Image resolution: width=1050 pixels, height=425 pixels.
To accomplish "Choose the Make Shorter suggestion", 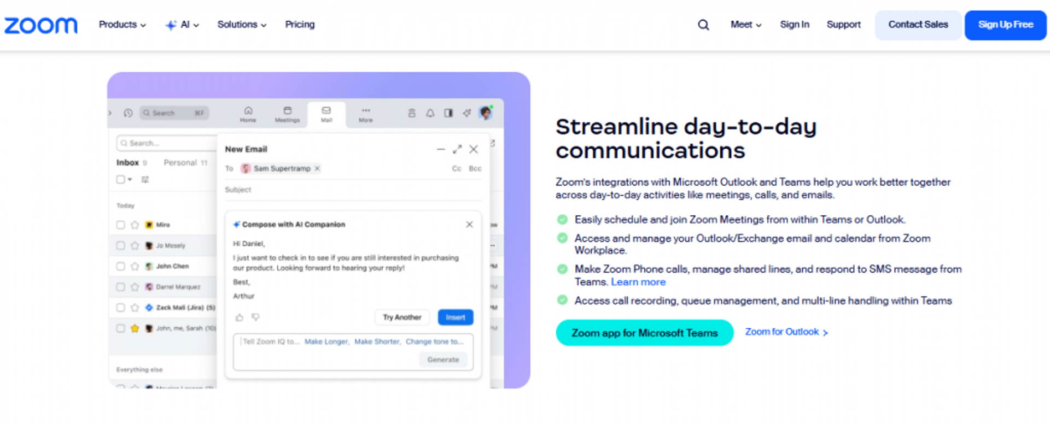I will [377, 341].
